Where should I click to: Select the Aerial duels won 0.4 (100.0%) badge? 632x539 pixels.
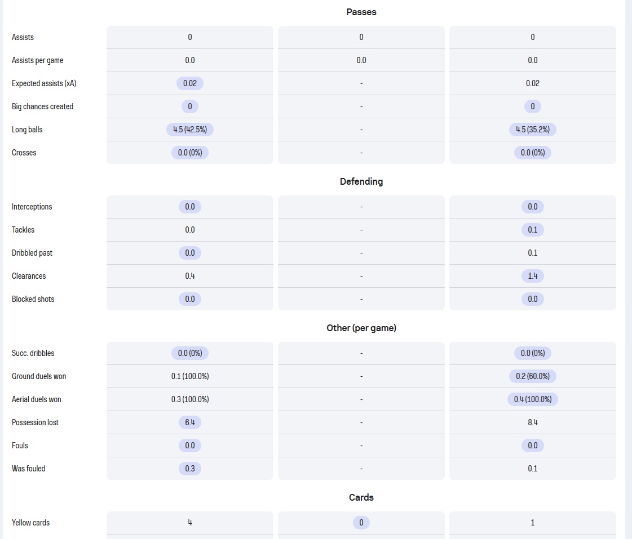pos(532,399)
